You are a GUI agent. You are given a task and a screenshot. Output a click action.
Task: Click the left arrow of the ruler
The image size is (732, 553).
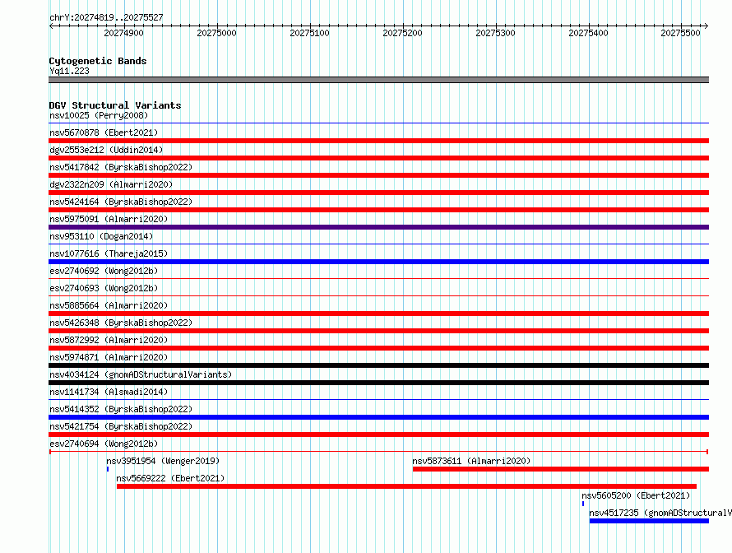click(51, 26)
